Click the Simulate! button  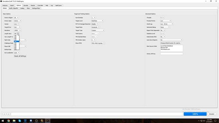(211, 114)
